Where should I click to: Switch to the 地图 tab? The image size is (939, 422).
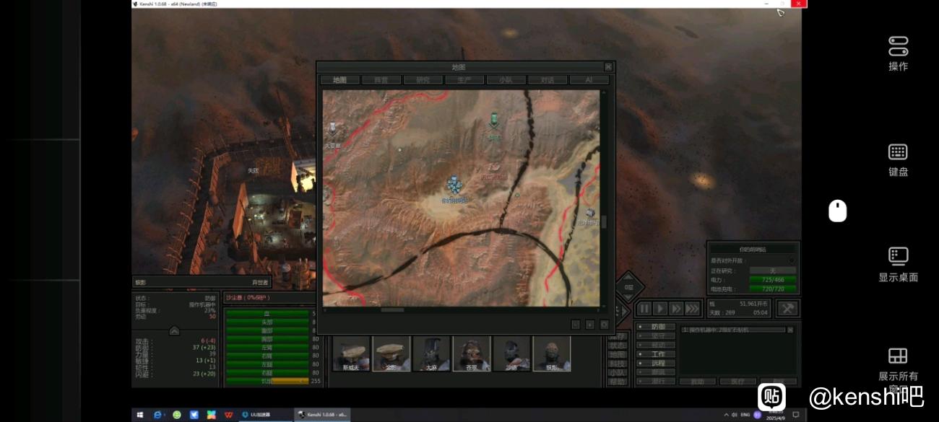(x=340, y=80)
